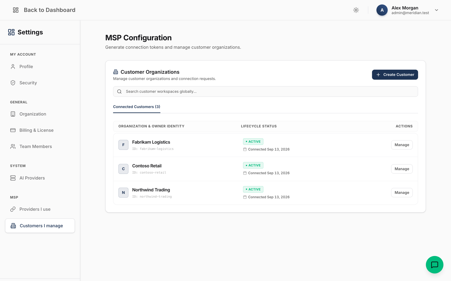This screenshot has width=451, height=281.
Task: Click the Customers I manage building icon
Action: coord(13,226)
